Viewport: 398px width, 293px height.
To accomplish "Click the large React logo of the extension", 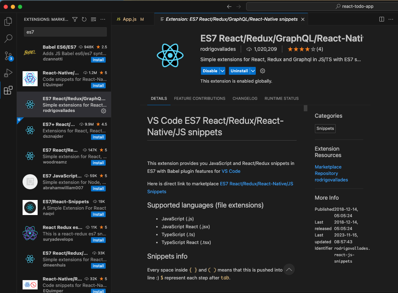I will point(170,55).
